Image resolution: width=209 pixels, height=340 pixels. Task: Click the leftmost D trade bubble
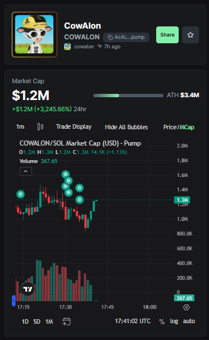(x=21, y=194)
